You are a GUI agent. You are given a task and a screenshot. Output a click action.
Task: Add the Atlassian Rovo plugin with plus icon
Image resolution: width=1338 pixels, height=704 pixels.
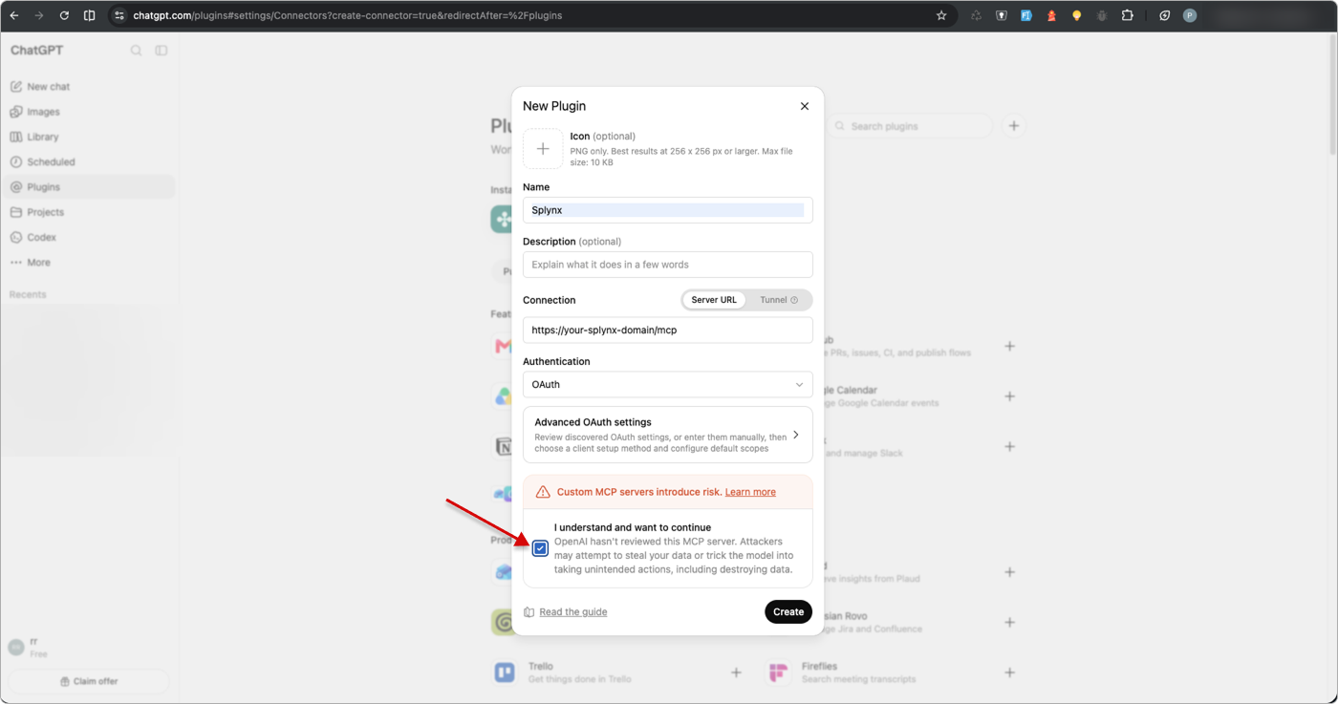1009,622
